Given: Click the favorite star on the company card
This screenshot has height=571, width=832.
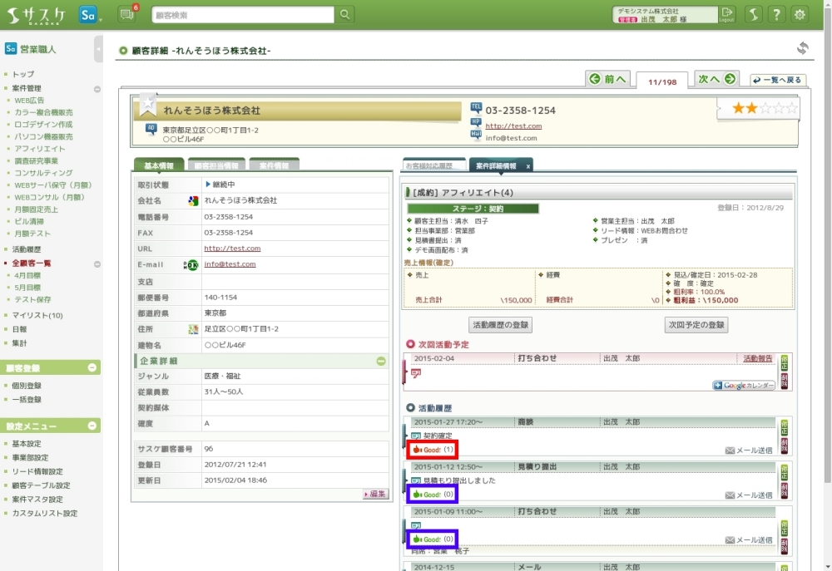Looking at the screenshot, I should coord(148,105).
